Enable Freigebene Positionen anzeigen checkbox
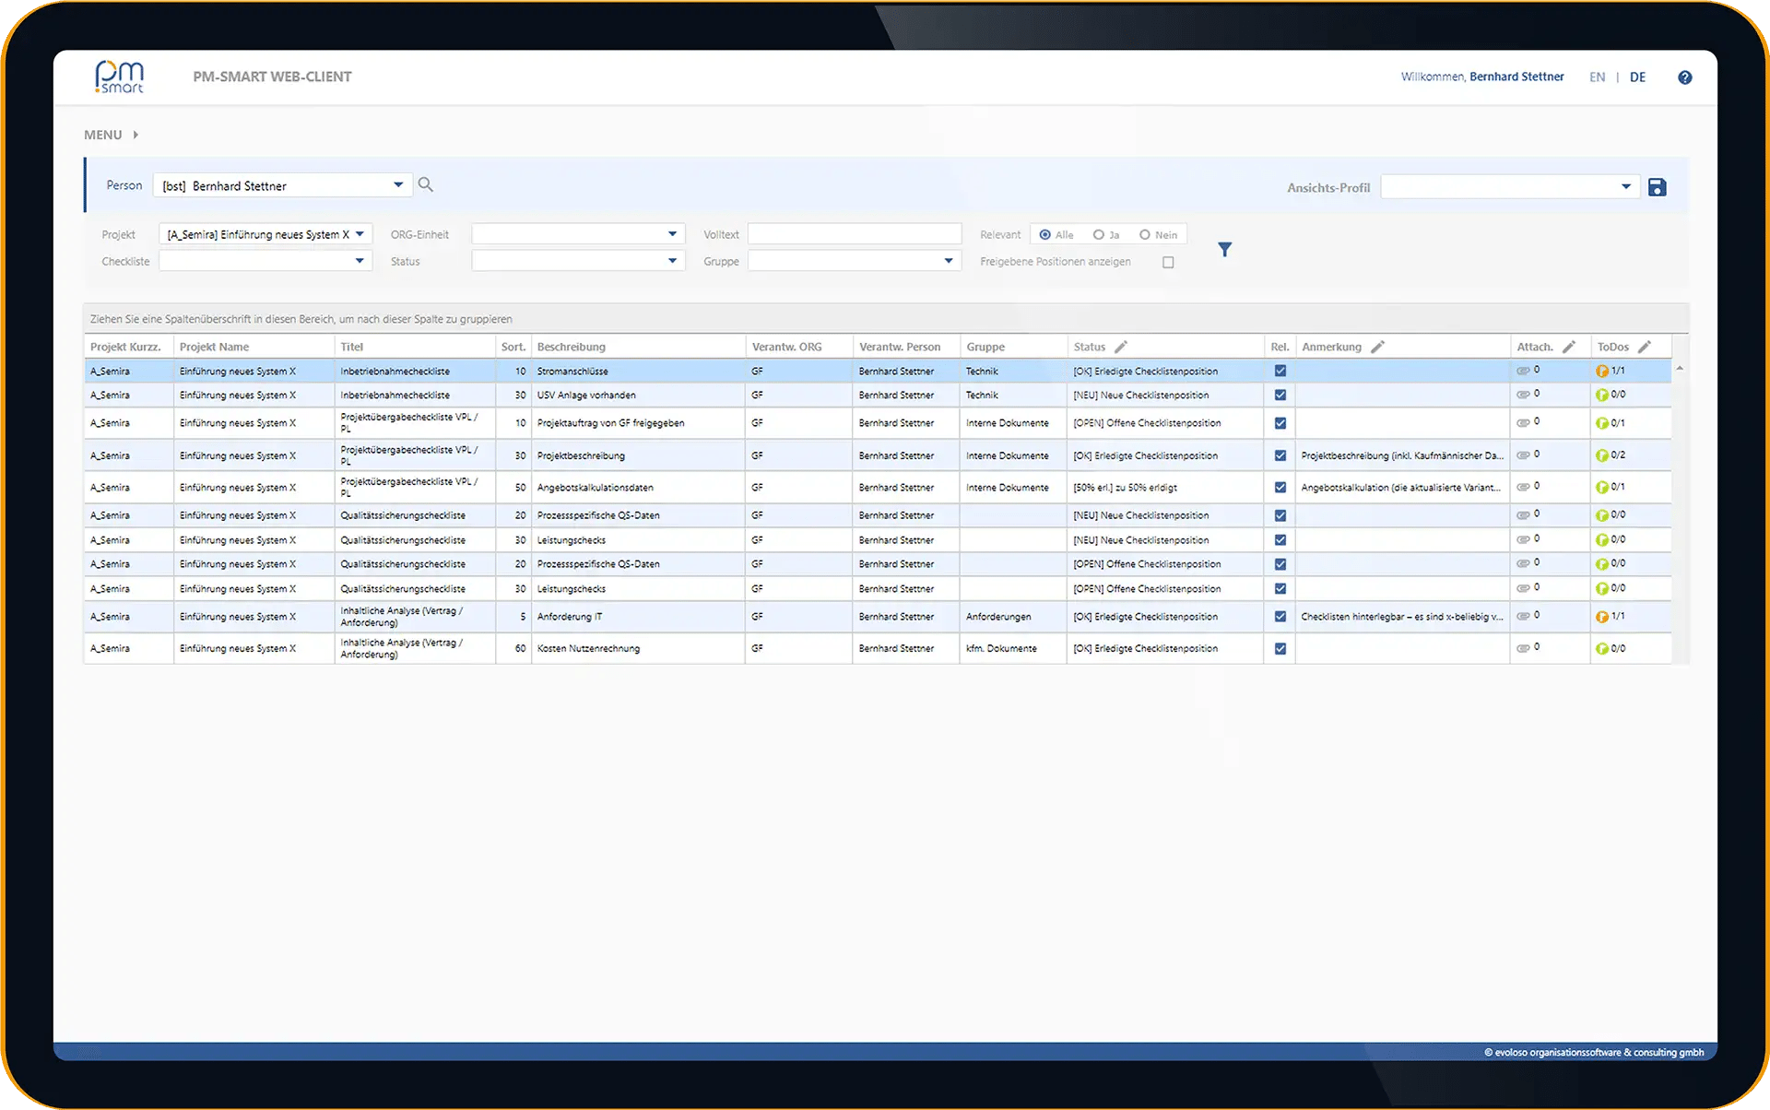The height and width of the screenshot is (1110, 1770). 1168,262
